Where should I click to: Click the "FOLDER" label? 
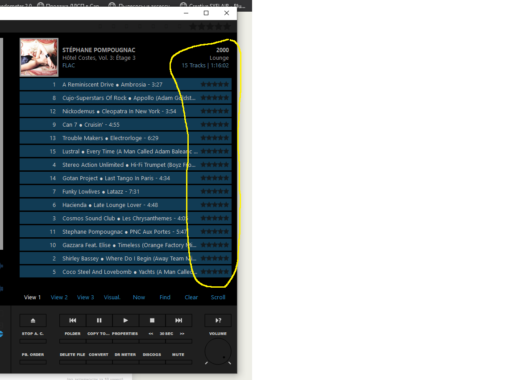[x=72, y=334]
